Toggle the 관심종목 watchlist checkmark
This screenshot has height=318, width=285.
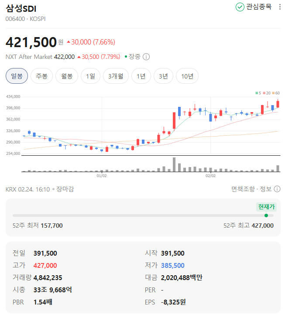coord(240,7)
